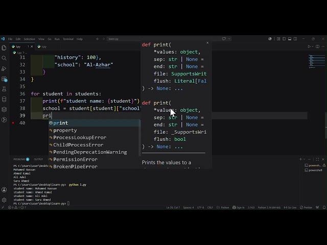Open the Run menu
This screenshot has width=327, height=245.
57,39
